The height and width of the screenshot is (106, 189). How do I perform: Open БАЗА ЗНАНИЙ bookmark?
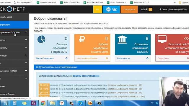(94, 2)
